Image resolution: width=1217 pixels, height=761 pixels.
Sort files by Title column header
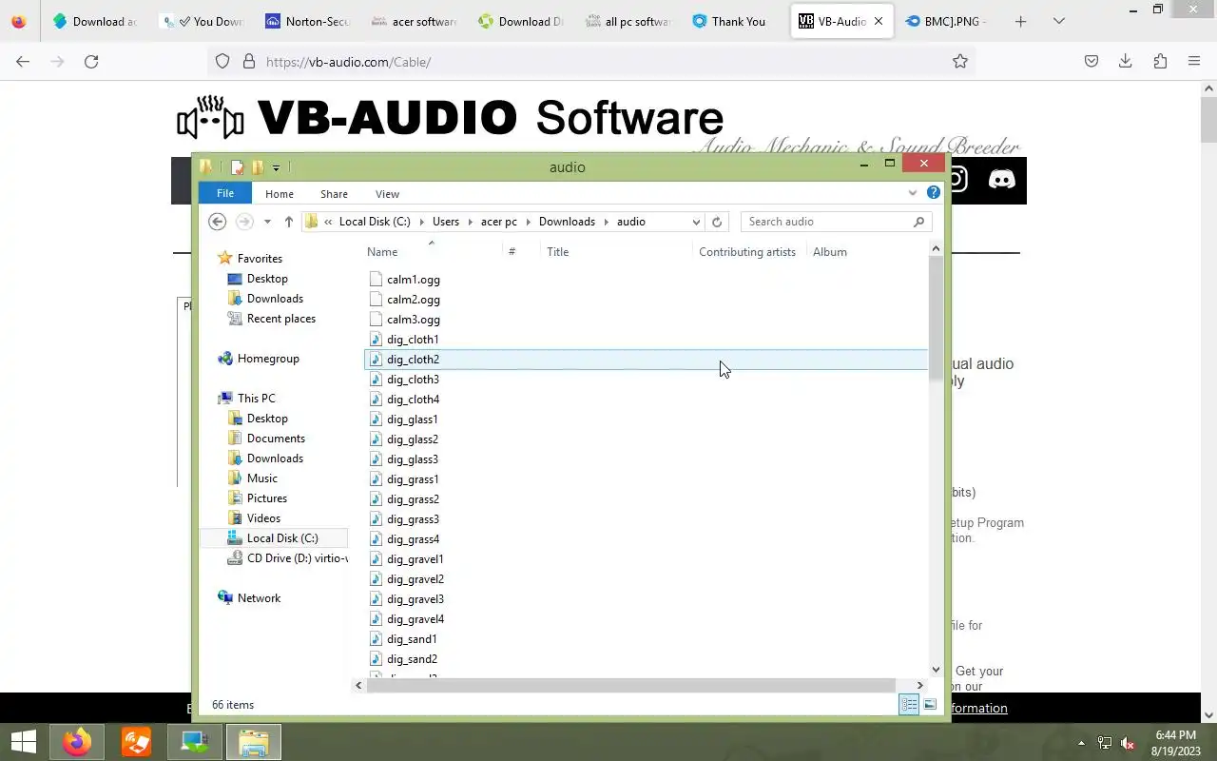(557, 252)
